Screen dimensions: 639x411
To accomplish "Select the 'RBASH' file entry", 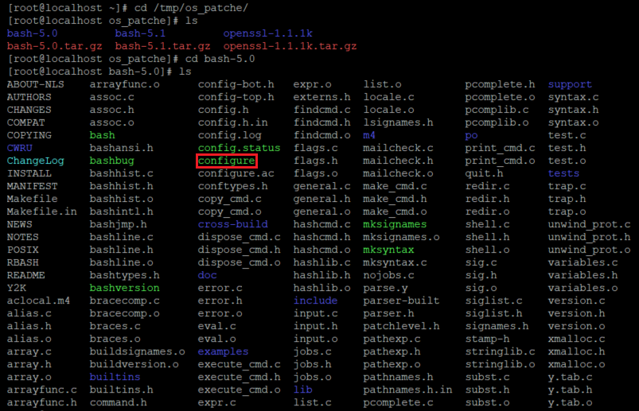I will click(x=23, y=262).
